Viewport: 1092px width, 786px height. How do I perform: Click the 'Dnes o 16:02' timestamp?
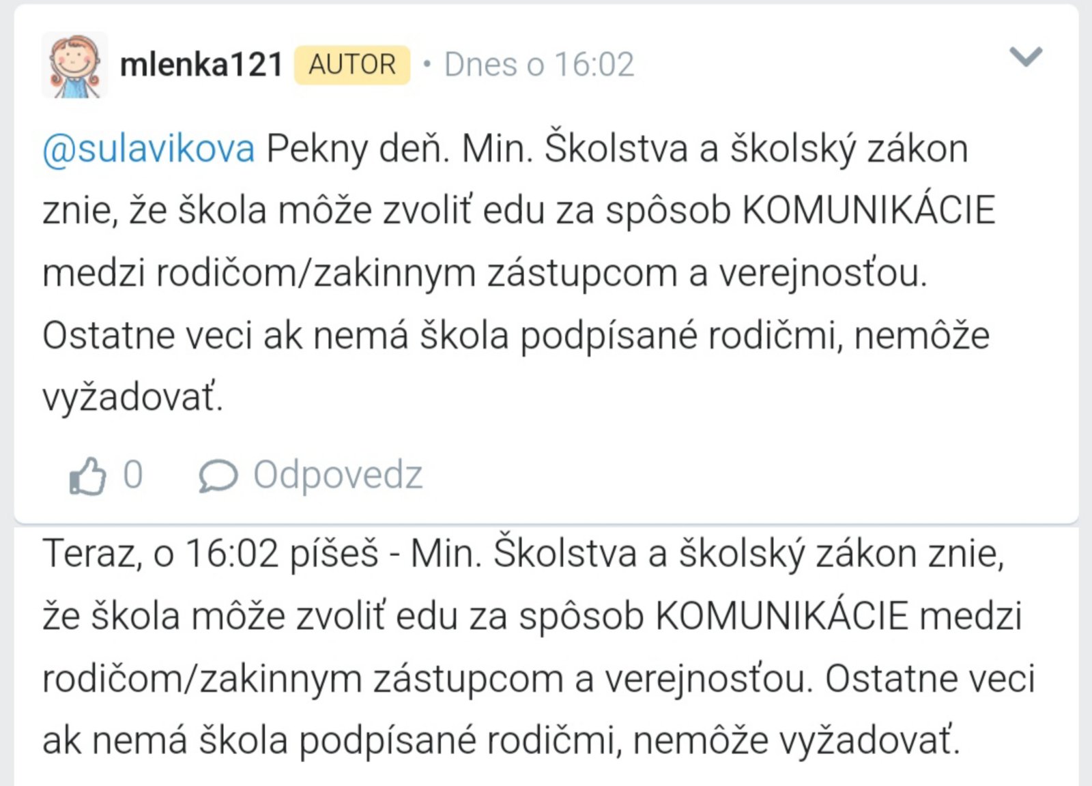tap(539, 65)
